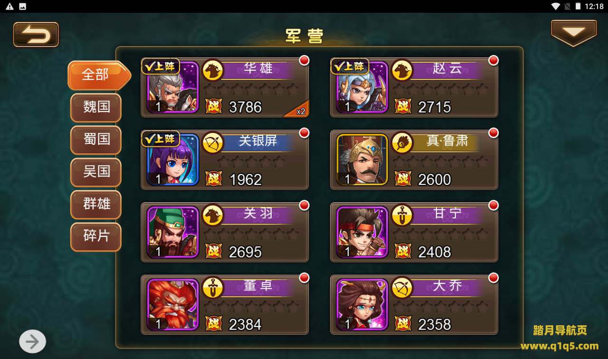Viewport: 608px width, 359px height.
Task: Select the 吴国 faction tab
Action: coord(96,172)
